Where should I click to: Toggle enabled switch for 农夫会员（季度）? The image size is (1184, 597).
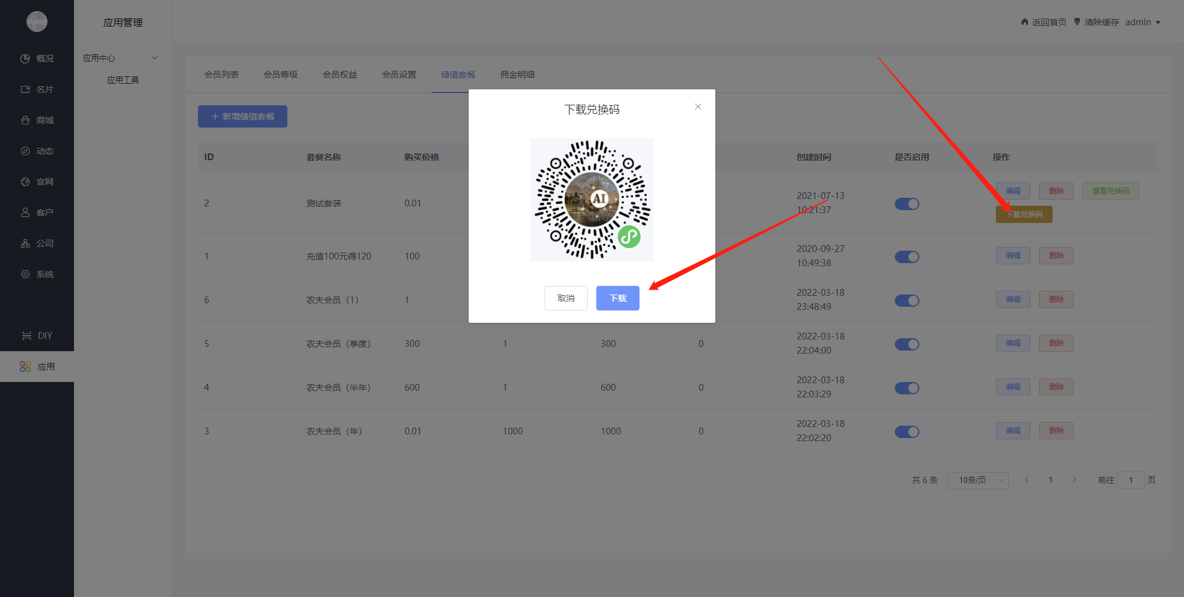907,344
